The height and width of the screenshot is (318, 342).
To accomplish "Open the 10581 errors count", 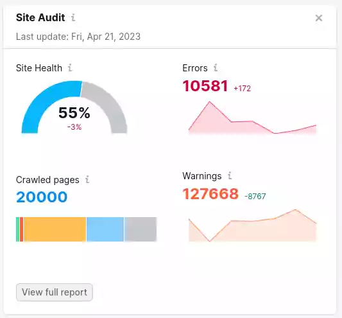I will click(205, 86).
